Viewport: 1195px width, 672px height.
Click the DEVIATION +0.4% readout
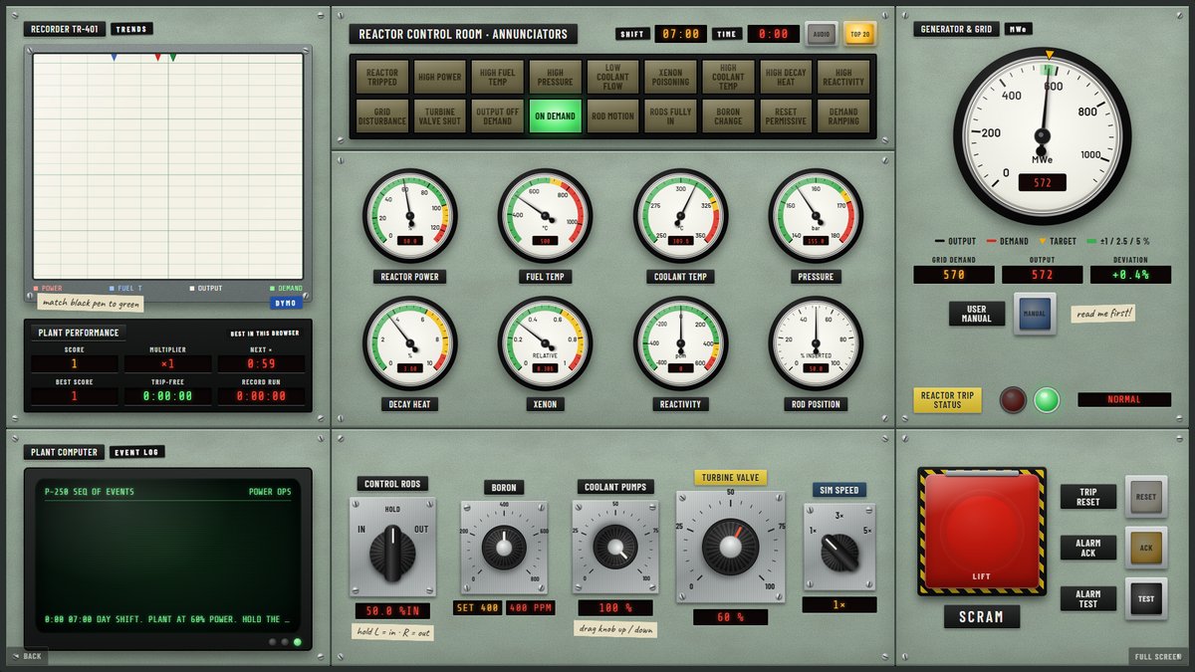tap(1129, 275)
